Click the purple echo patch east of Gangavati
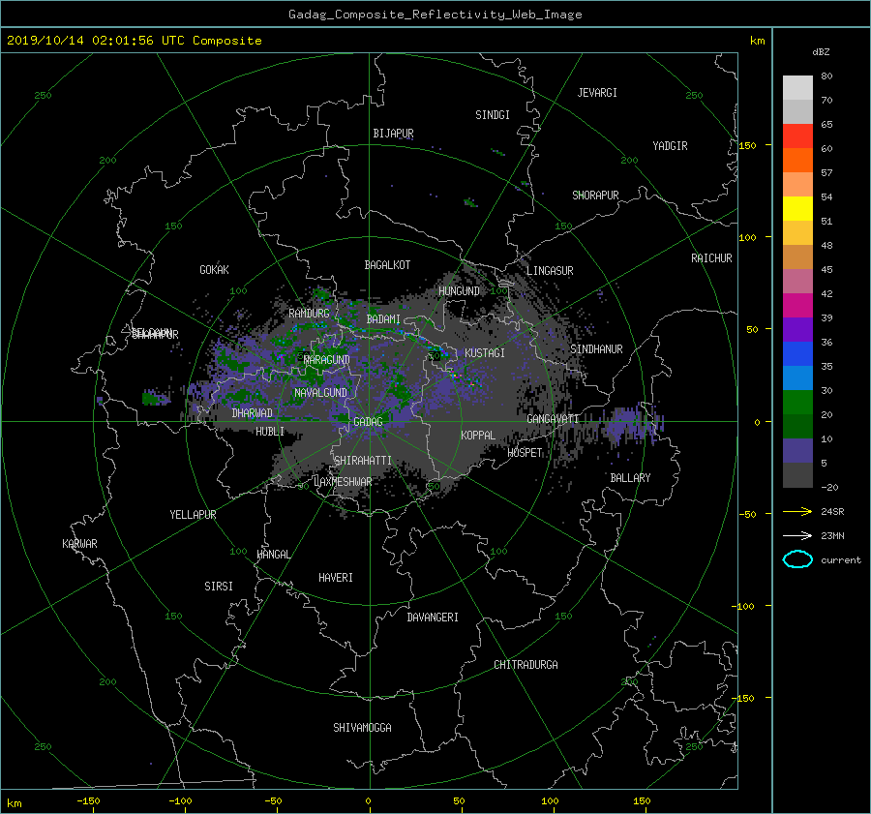This screenshot has width=871, height=814. (x=633, y=425)
